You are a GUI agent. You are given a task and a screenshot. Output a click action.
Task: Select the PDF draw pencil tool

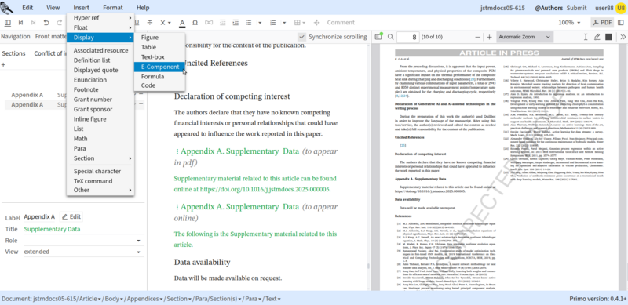point(597,37)
